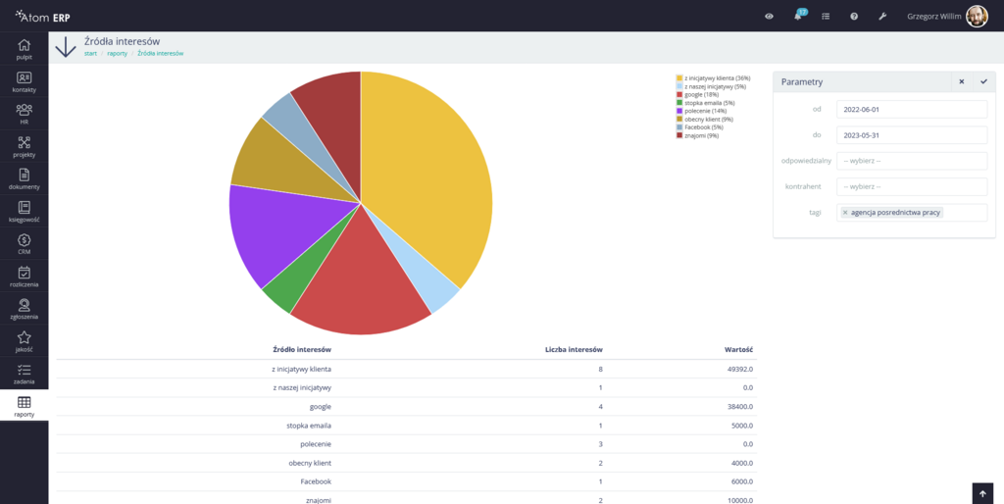The image size is (1004, 504).
Task: Open the odpowiedzialny dropdown
Action: pos(912,161)
